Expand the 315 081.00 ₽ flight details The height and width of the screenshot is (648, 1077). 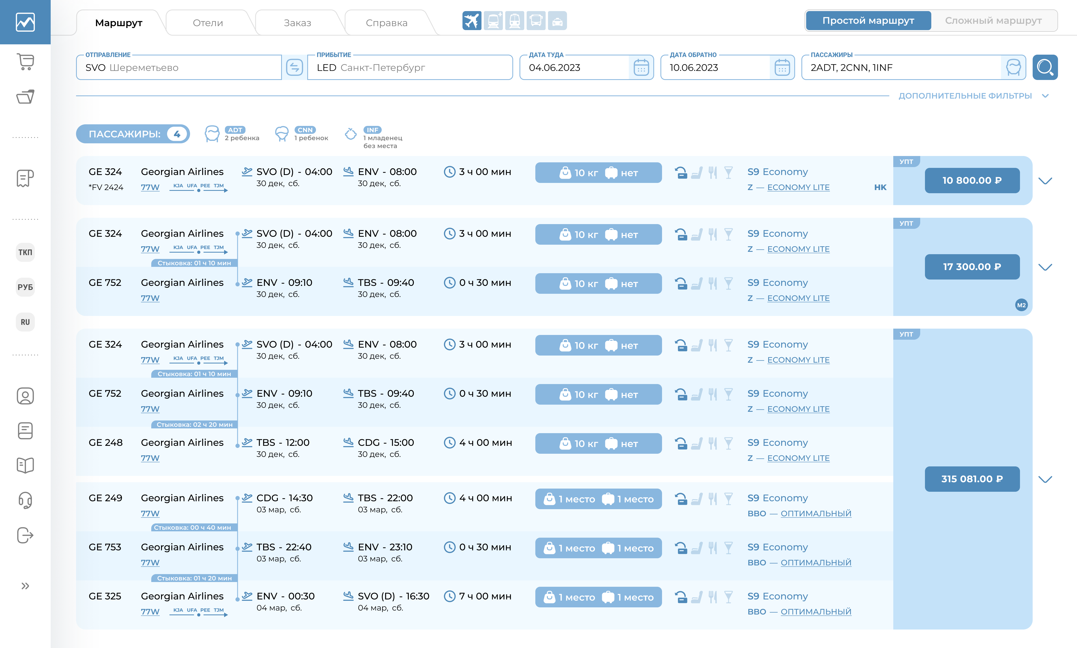point(1045,479)
